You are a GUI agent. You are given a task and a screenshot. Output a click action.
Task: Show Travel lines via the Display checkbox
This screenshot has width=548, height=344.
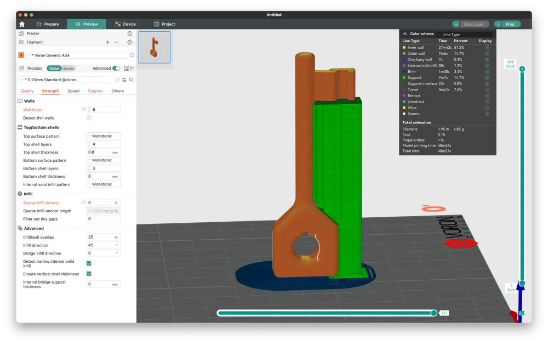[487, 90]
